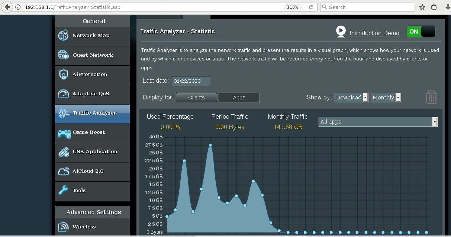
Task: Click the Adaptive QoS gauge icon
Action: (x=63, y=93)
